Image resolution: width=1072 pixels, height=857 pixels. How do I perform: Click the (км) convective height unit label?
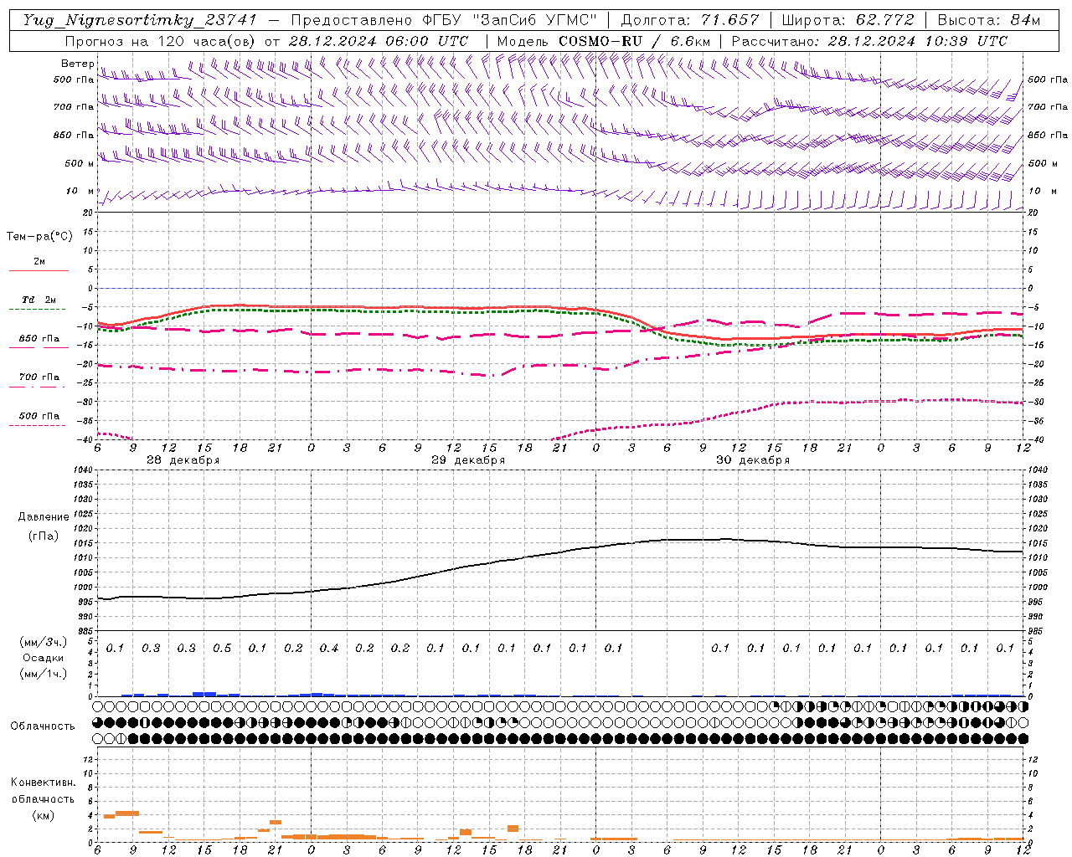[43, 815]
